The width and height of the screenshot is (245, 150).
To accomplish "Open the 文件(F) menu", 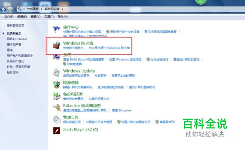I will click(x=9, y=17).
